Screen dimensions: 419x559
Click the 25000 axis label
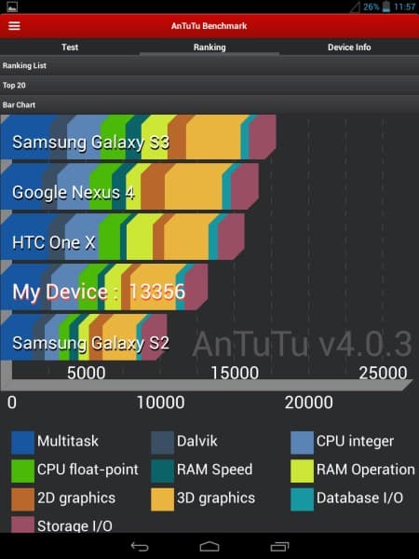(383, 373)
